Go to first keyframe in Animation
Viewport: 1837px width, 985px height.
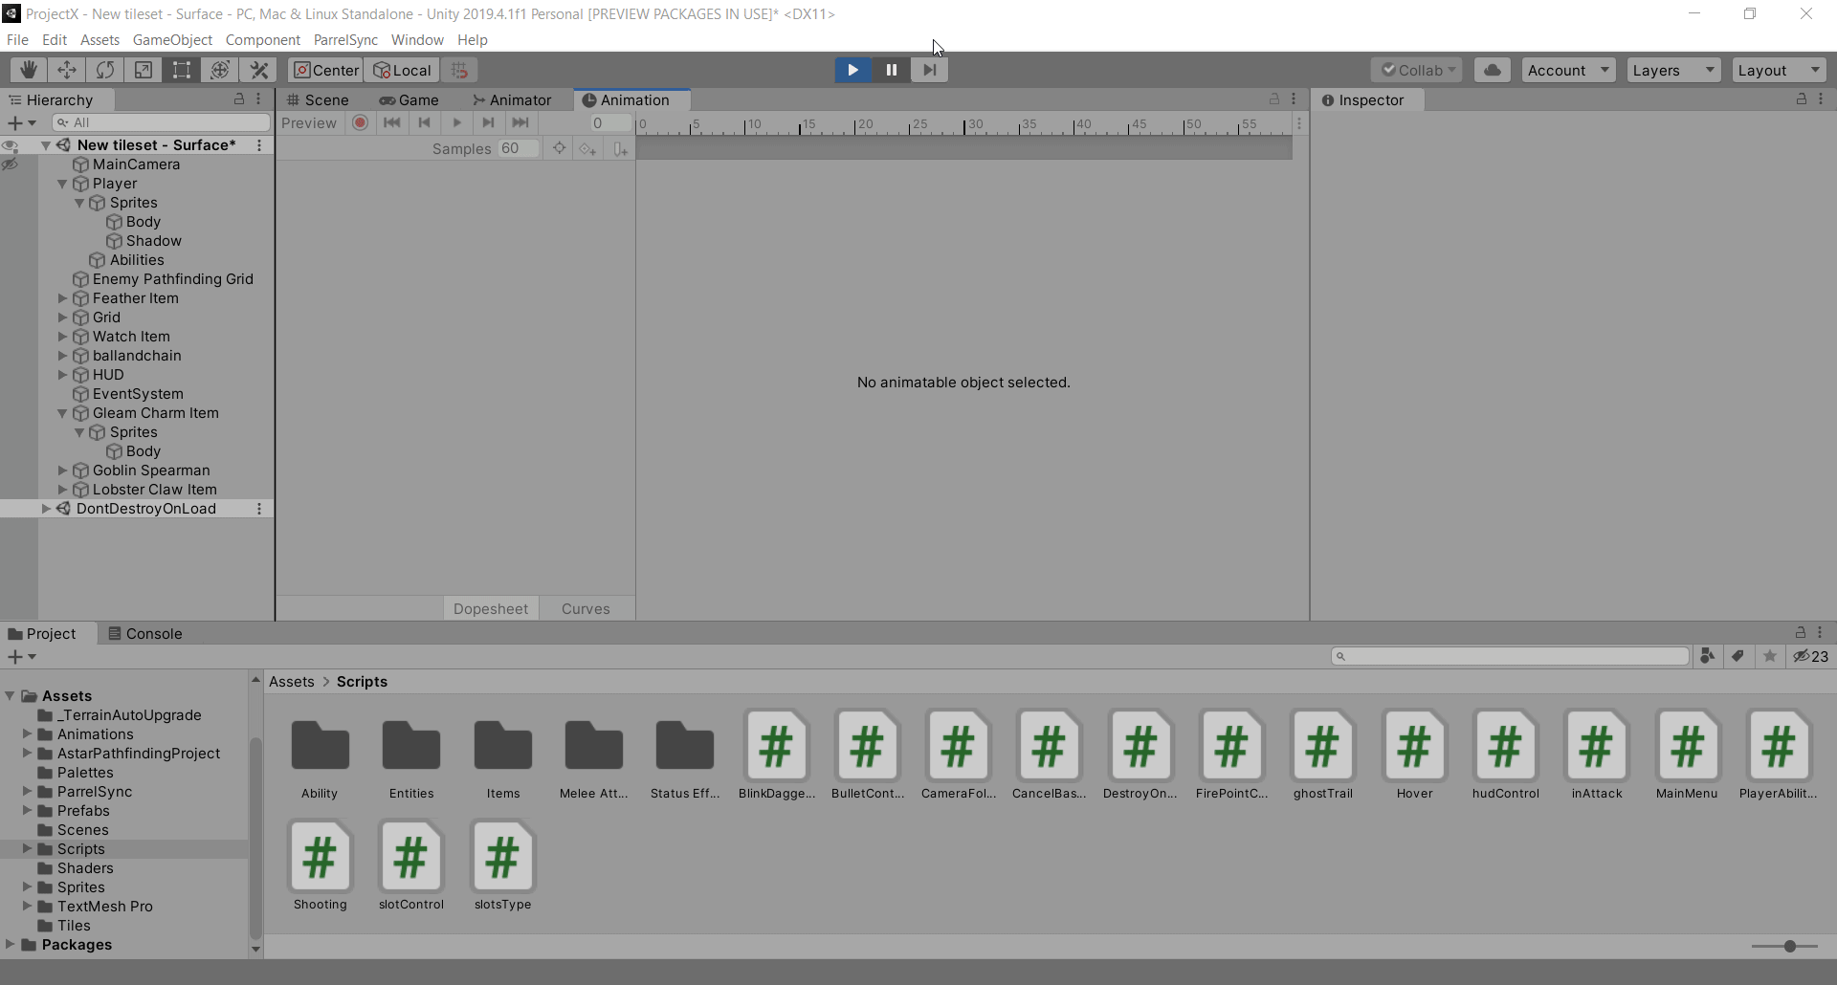(x=391, y=122)
